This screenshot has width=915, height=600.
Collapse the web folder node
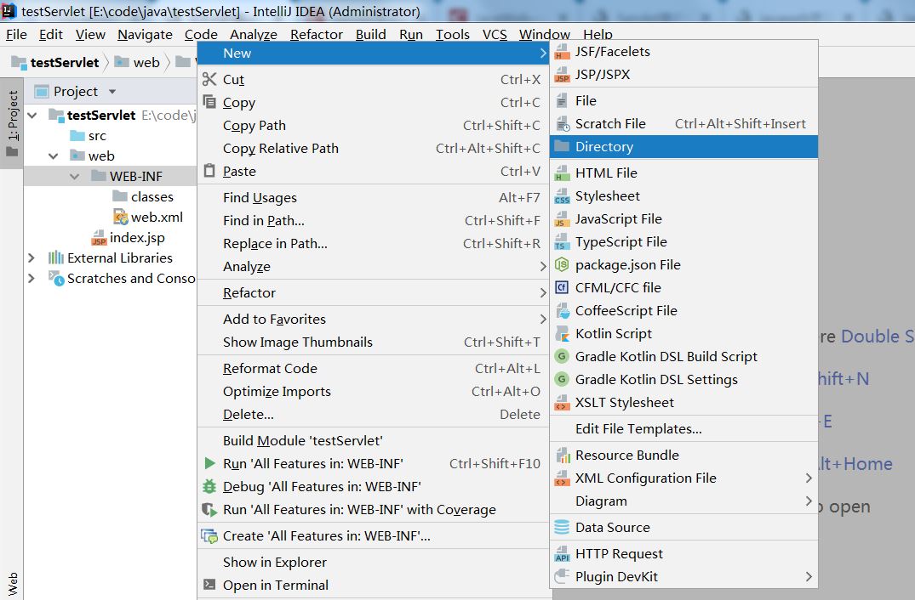(x=53, y=156)
